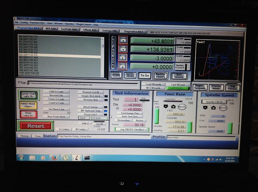Image resolution: width=258 pixels, height=192 pixels.
Task: Click the Zero X button
Action: tap(123, 40)
